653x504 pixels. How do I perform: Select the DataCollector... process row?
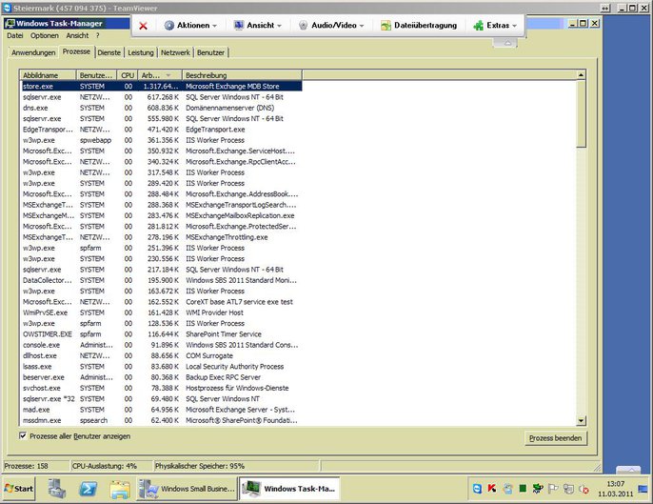pyautogui.click(x=162, y=280)
